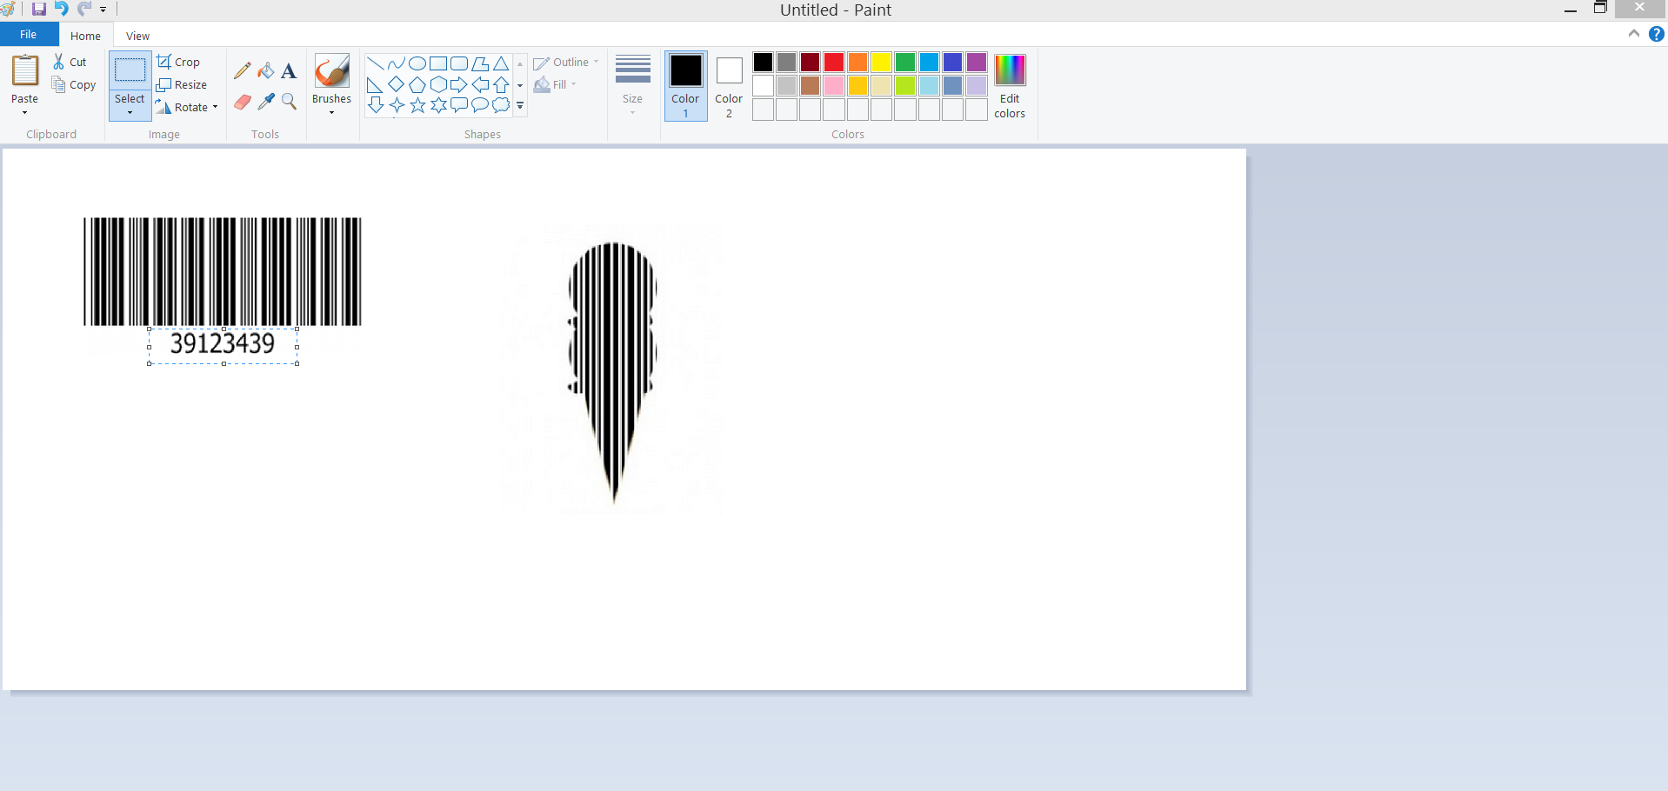This screenshot has width=1668, height=791.
Task: Open the Paste dropdown arrow
Action: [x=24, y=113]
